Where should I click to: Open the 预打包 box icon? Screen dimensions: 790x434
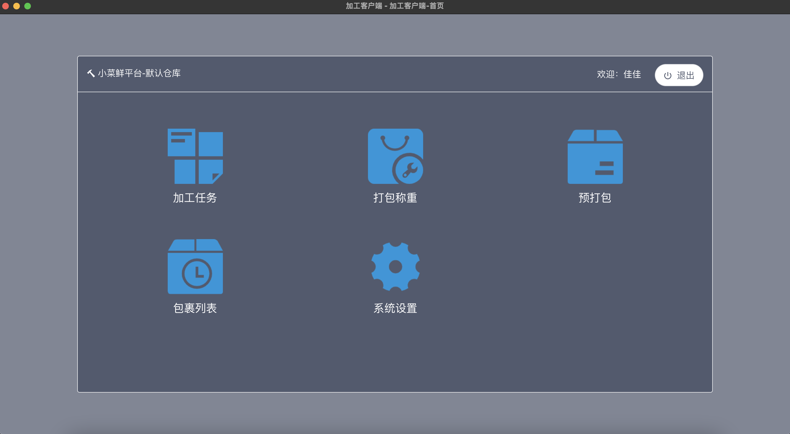(595, 157)
